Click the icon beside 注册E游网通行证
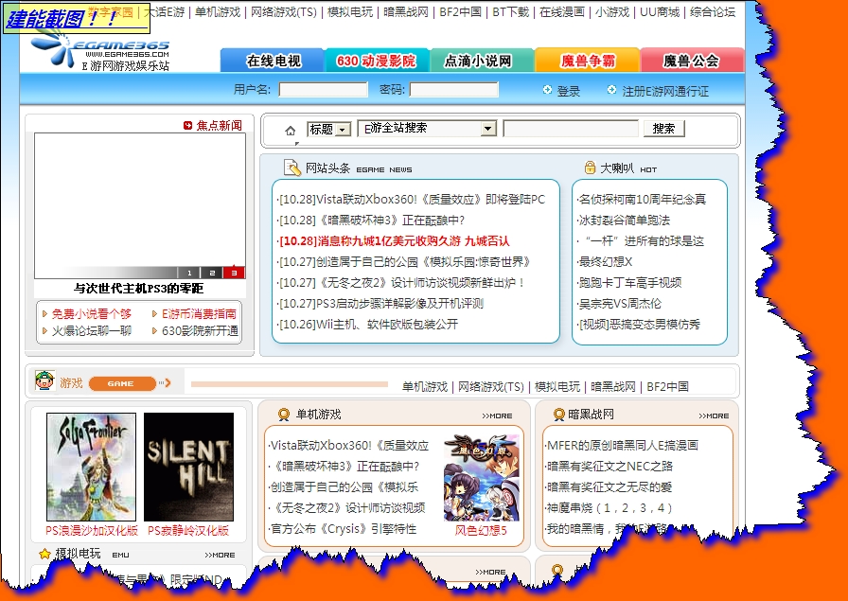 [x=611, y=90]
